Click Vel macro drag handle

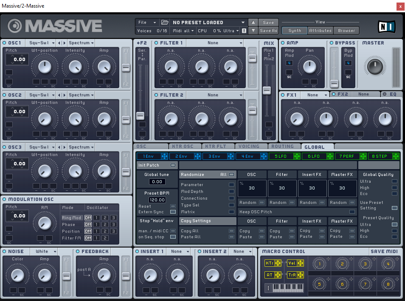pyautogui.click(x=300, y=263)
